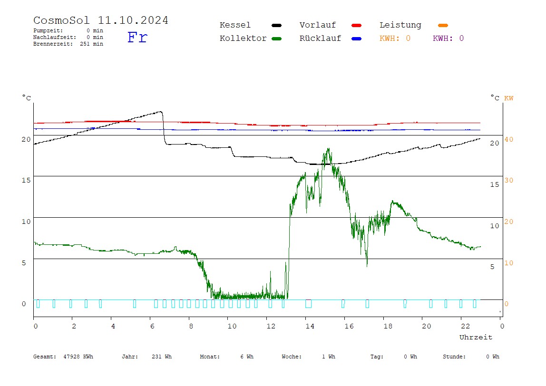Image resolution: width=546 pixels, height=386 pixels.
Task: Click the orange KWH: 0 value
Action: click(395, 39)
